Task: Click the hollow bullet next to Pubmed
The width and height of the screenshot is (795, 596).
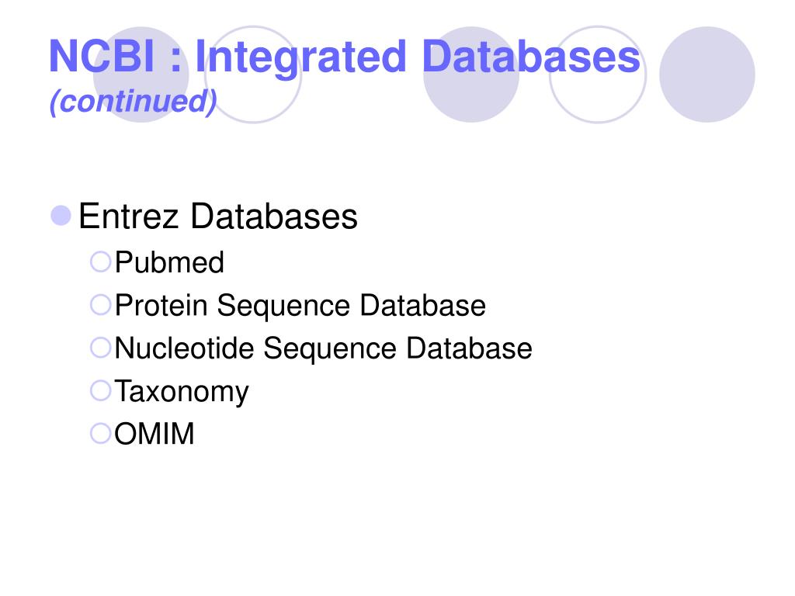Action: click(100, 262)
